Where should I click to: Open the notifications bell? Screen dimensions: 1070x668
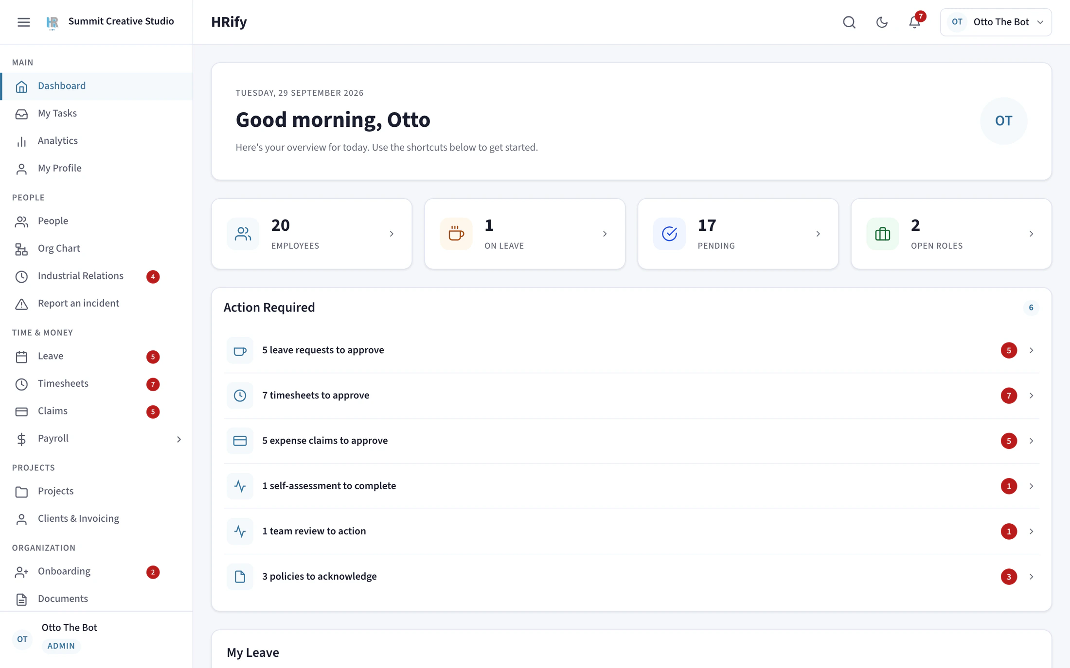point(914,22)
